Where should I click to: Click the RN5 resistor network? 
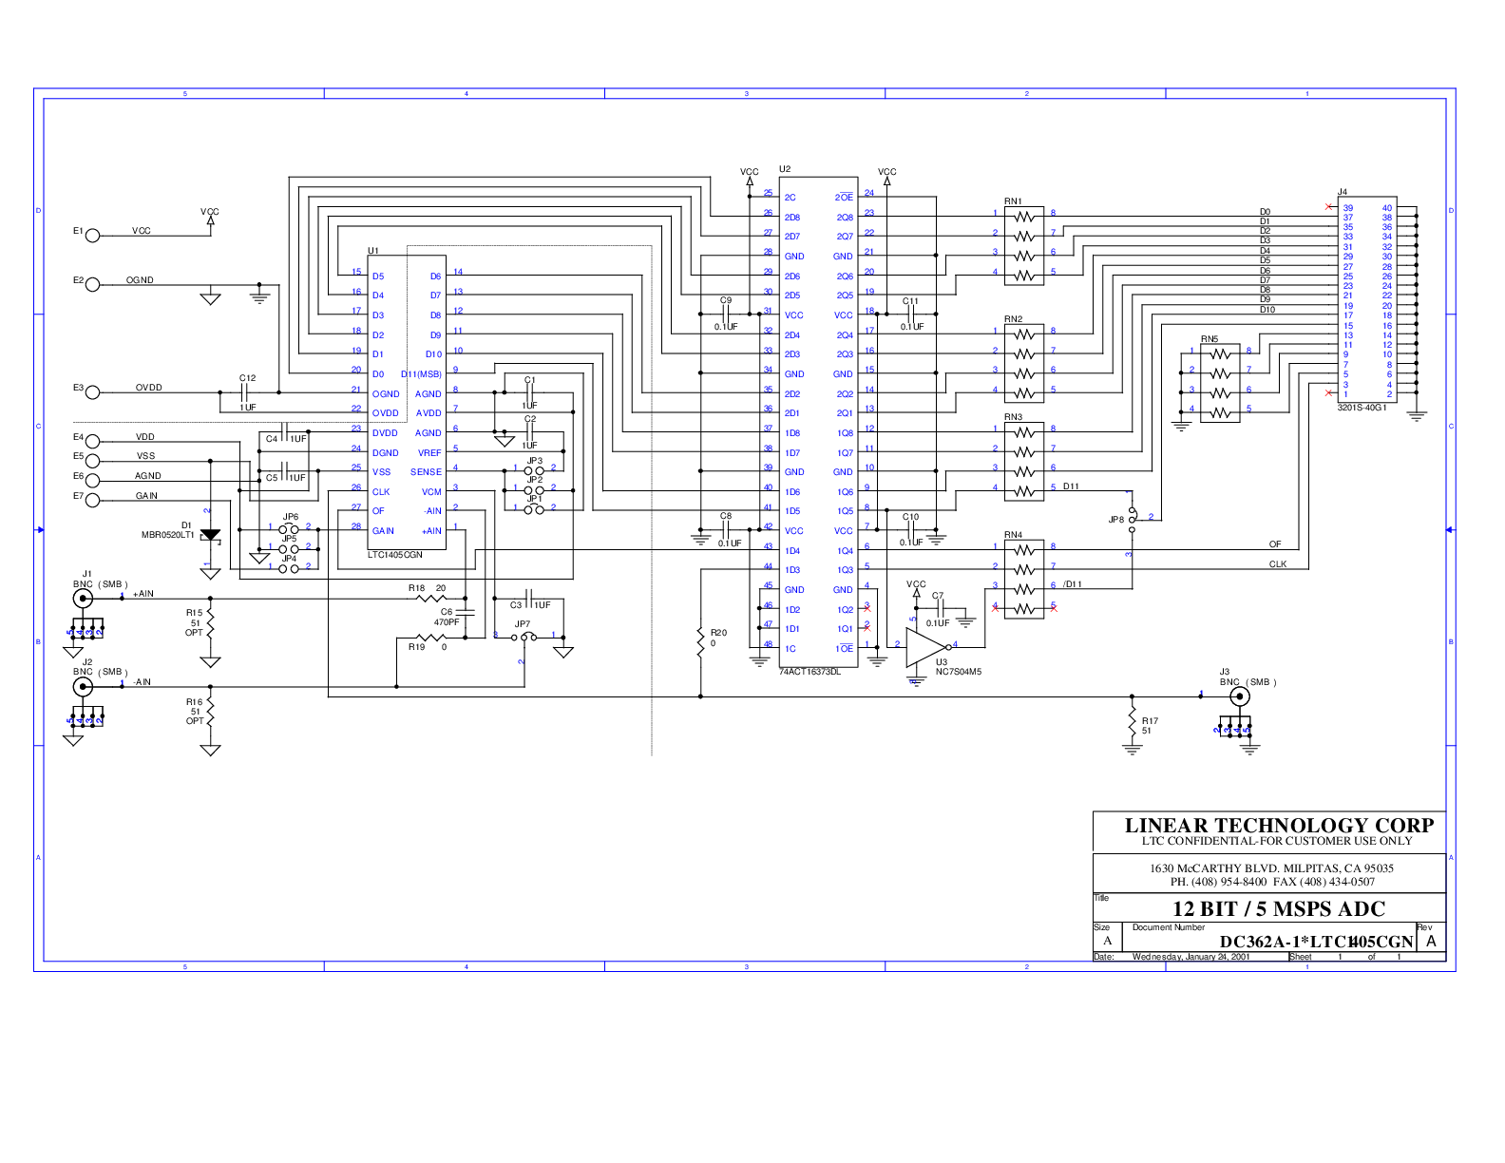point(1220,383)
